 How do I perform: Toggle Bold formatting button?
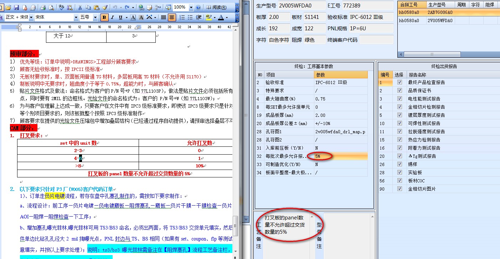pyautogui.click(x=104, y=17)
